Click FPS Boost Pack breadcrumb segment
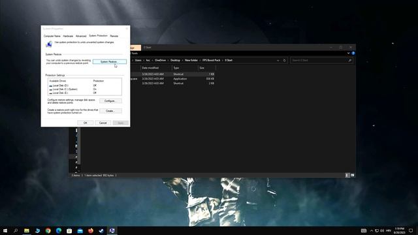Image resolution: width=418 pixels, height=235 pixels. point(211,60)
